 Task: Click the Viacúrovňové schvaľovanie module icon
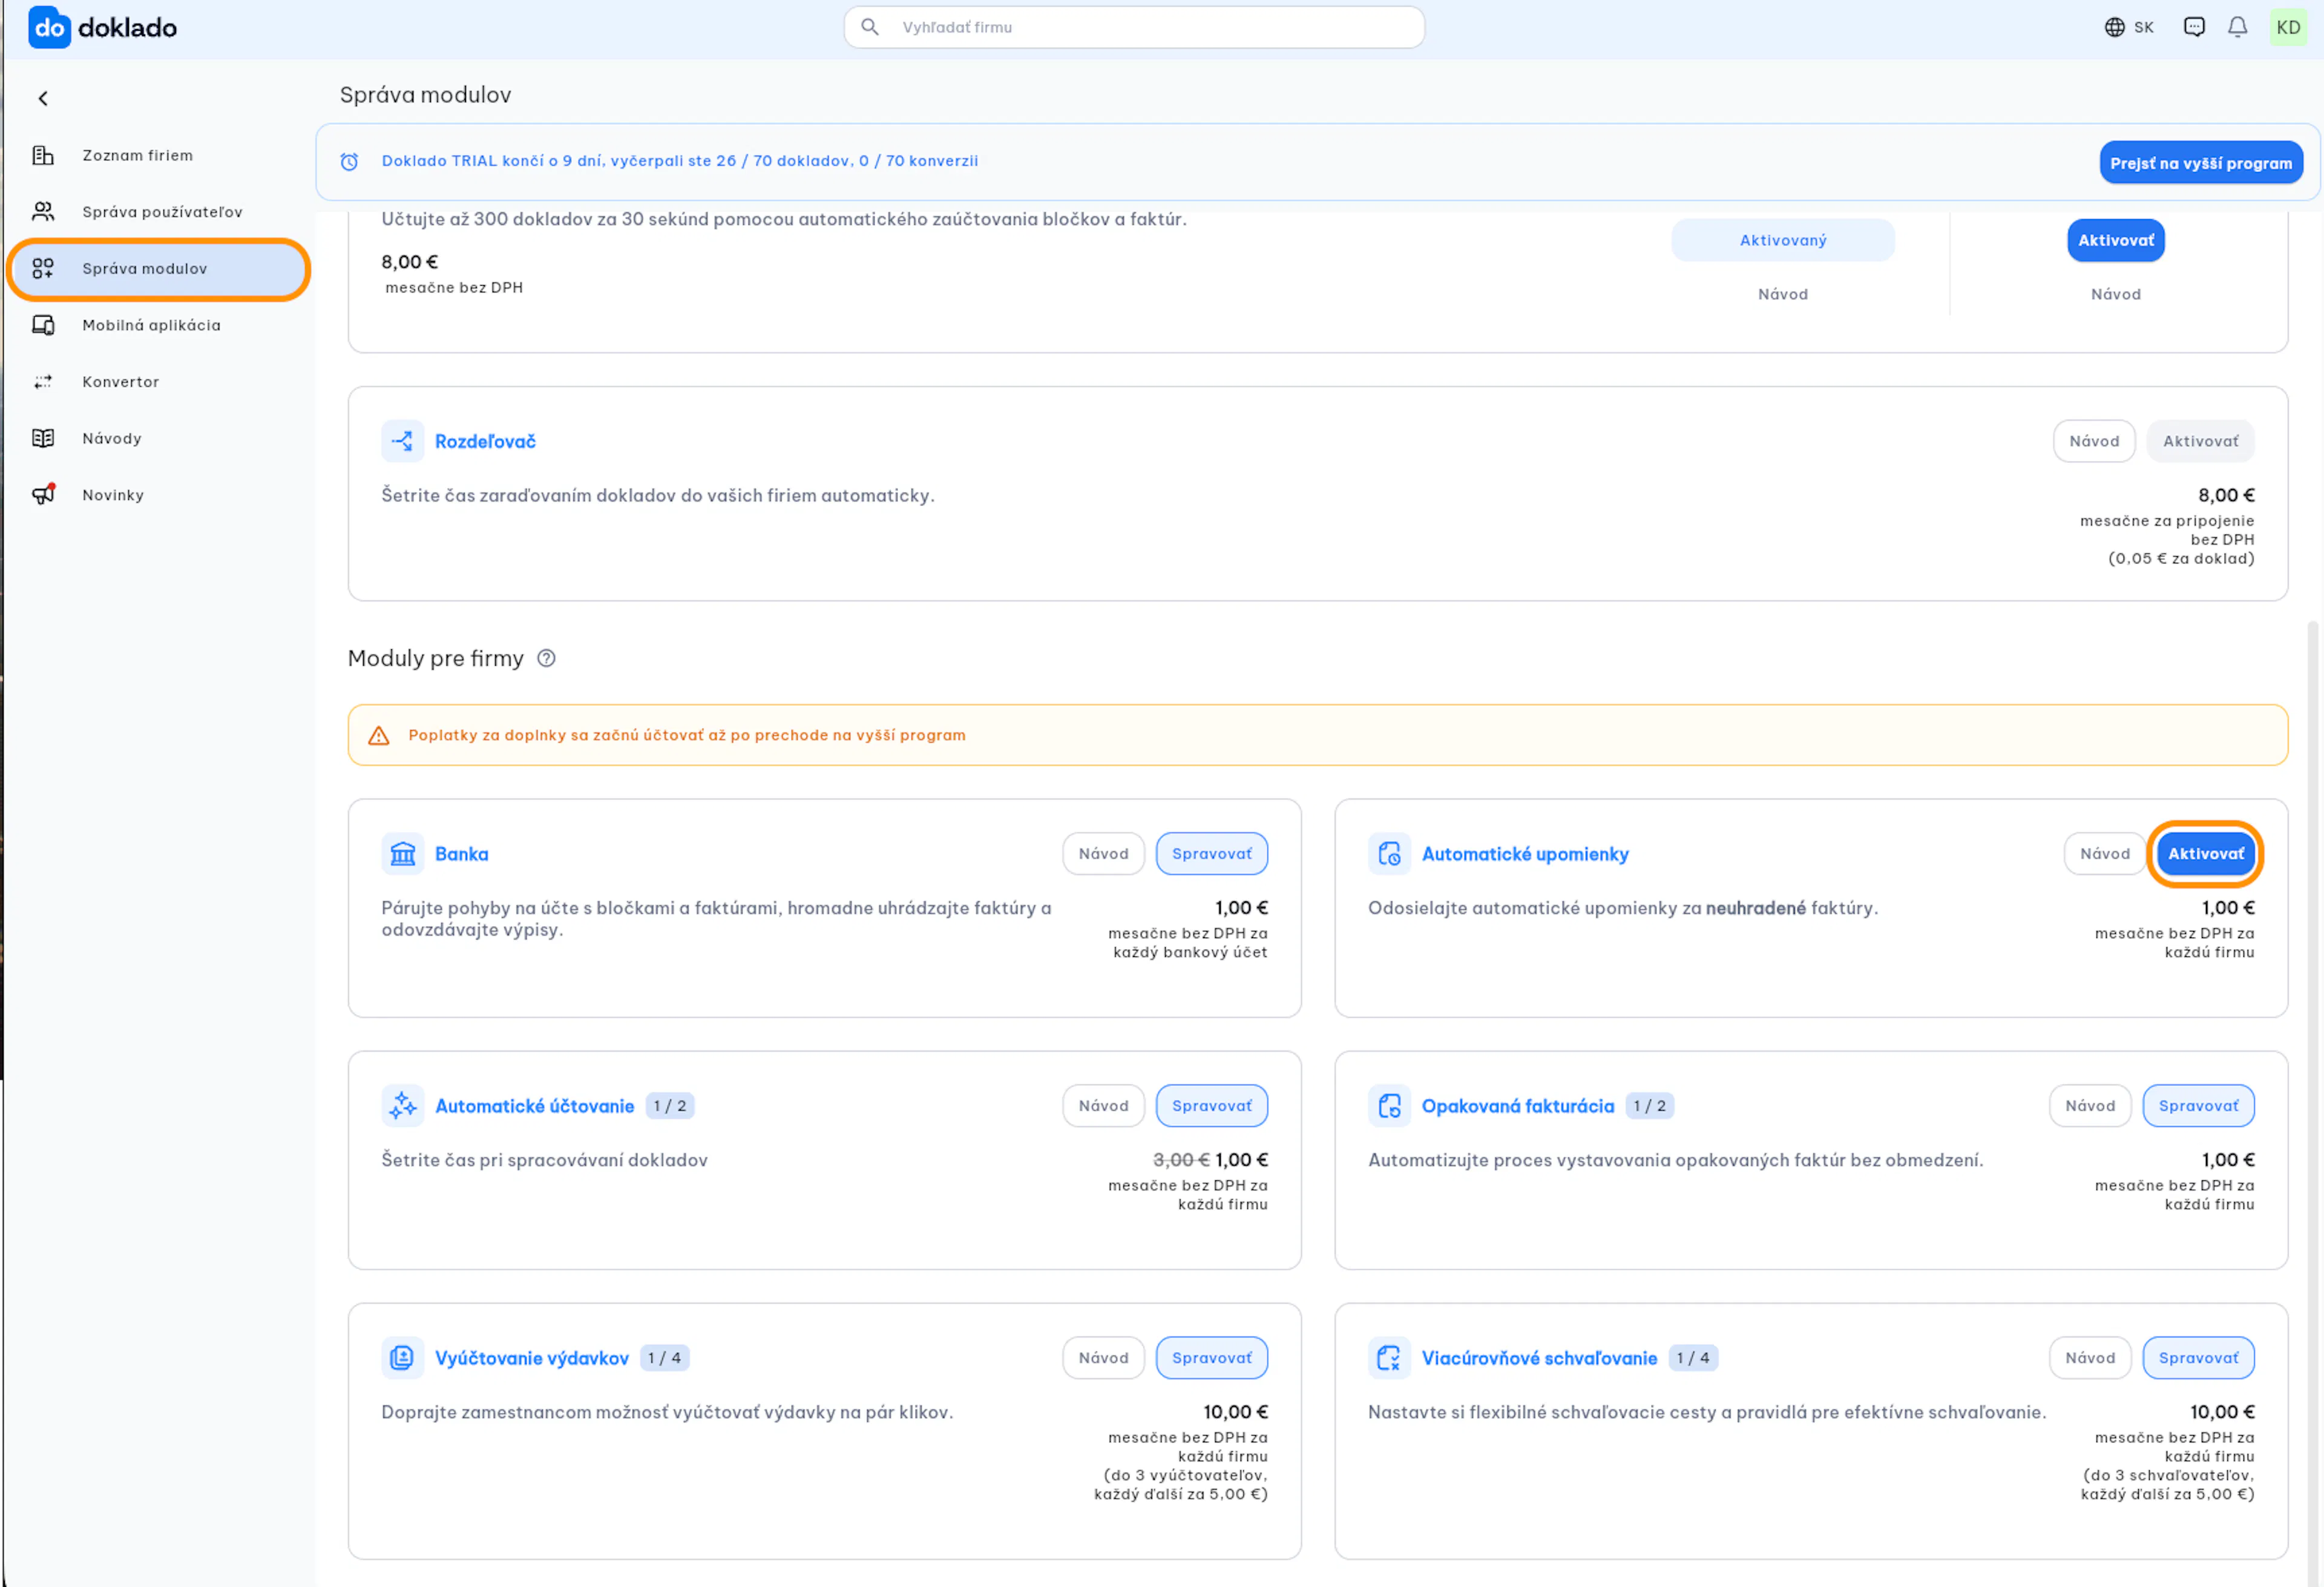[1389, 1358]
